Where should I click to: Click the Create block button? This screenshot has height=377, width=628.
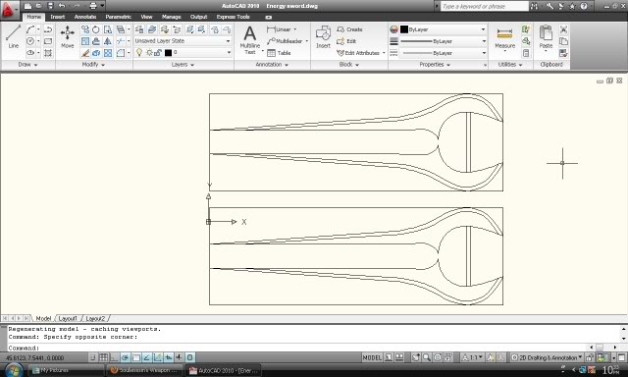click(x=349, y=29)
